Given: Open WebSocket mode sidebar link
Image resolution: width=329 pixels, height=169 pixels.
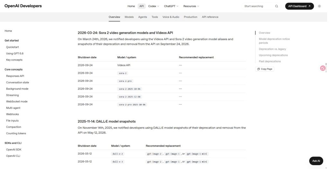Looking at the screenshot, I should 17,101.
